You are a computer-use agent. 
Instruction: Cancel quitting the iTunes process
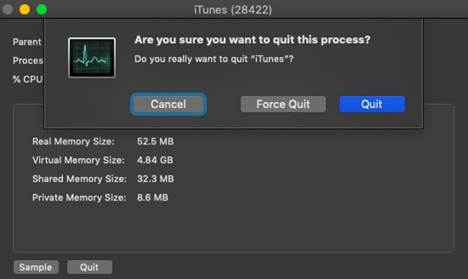pos(168,104)
